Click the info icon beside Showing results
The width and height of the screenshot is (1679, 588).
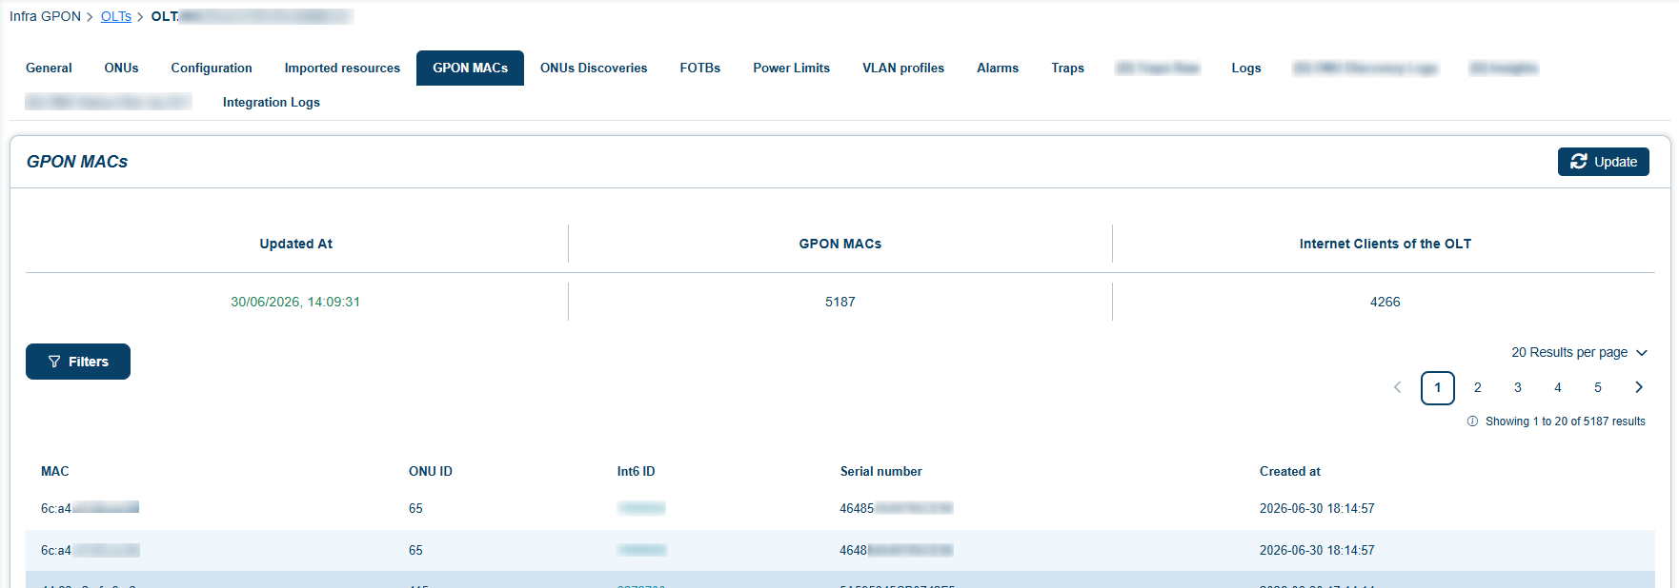[x=1472, y=421]
